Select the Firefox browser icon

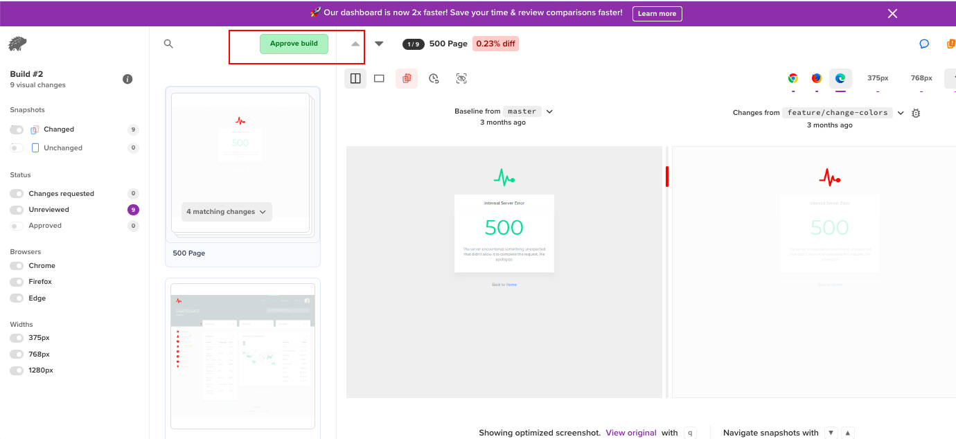[817, 78]
